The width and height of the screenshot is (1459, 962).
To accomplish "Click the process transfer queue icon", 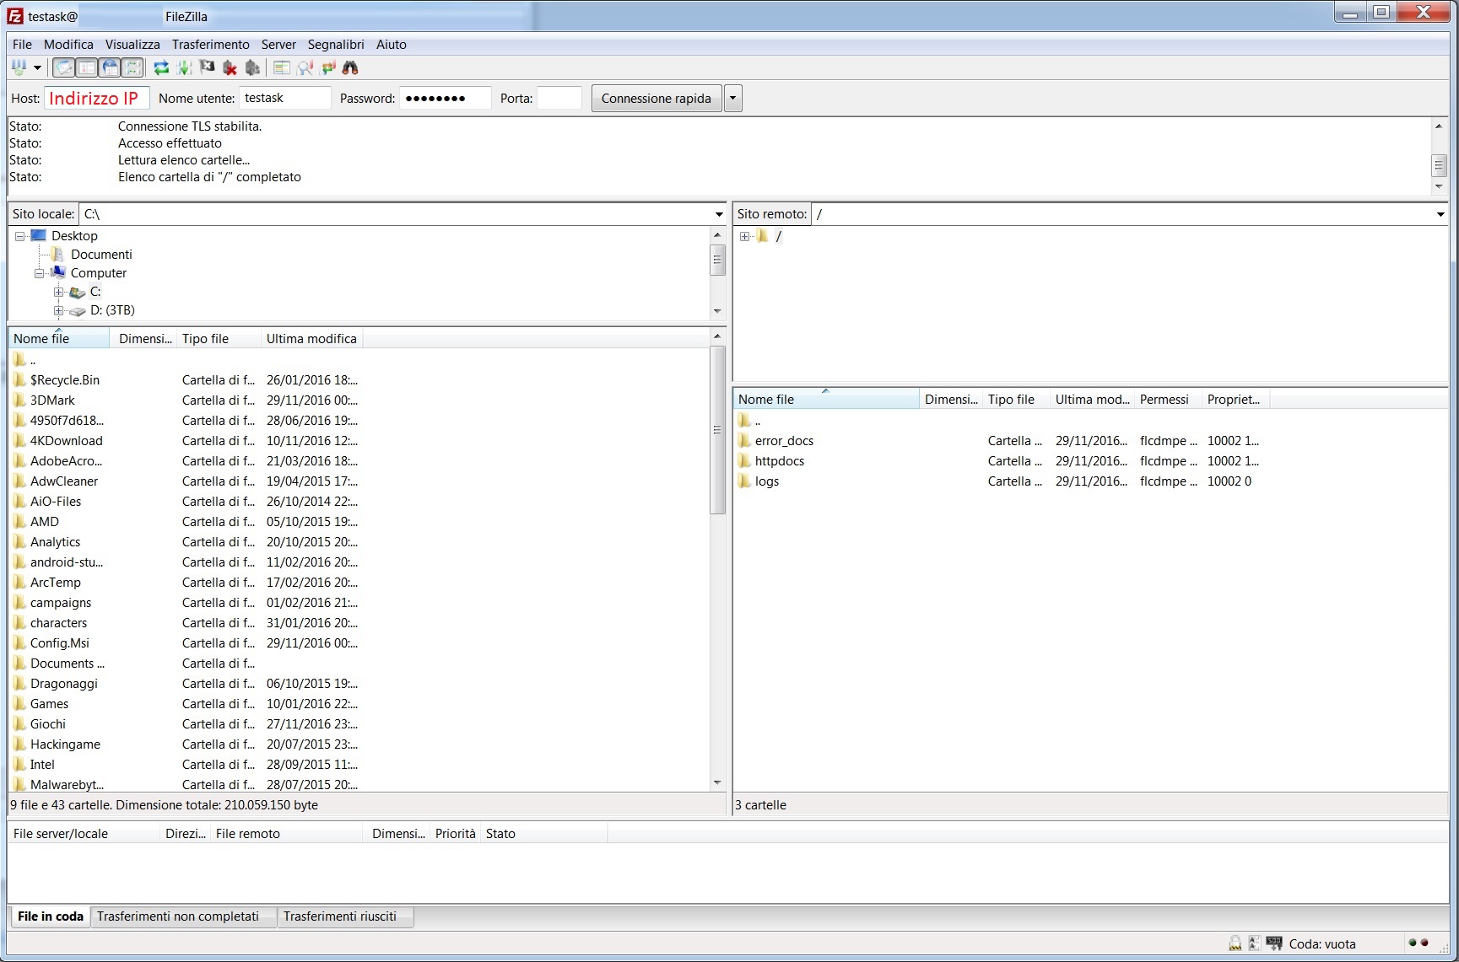I will [x=184, y=67].
